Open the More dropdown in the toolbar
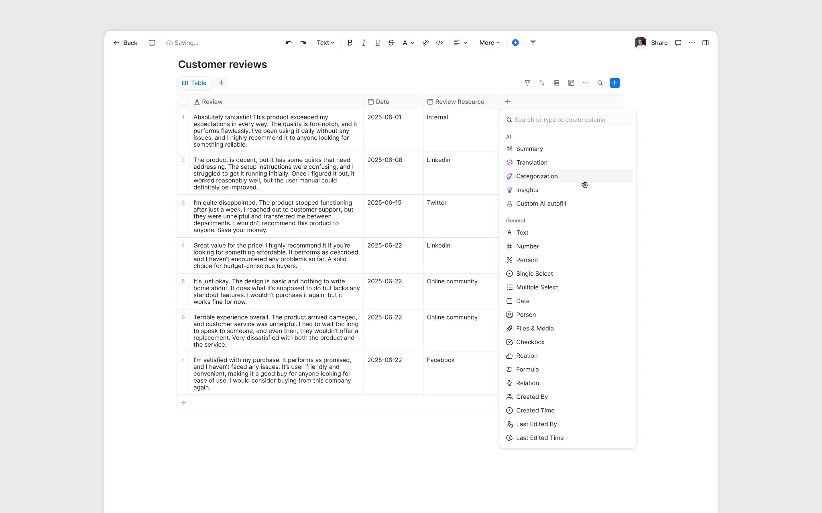The image size is (822, 513). coord(489,42)
